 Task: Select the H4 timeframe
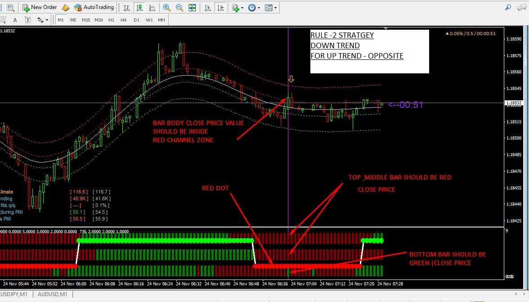[x=123, y=20]
